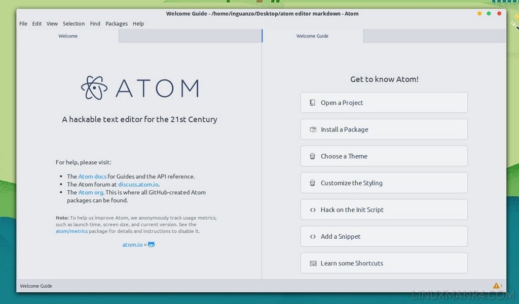This screenshot has height=304, width=519.
Task: Click the styling icon beside Customize the Styling
Action: [x=313, y=183]
